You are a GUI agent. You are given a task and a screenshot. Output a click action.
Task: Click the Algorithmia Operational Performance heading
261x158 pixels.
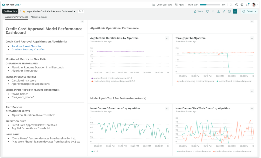tap(115, 28)
